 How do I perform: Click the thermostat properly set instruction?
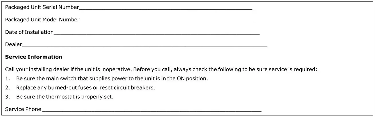click(x=65, y=97)
